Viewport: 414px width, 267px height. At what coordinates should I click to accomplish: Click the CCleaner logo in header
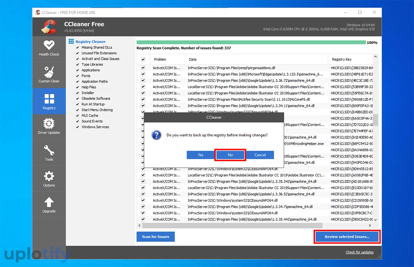pos(49,27)
